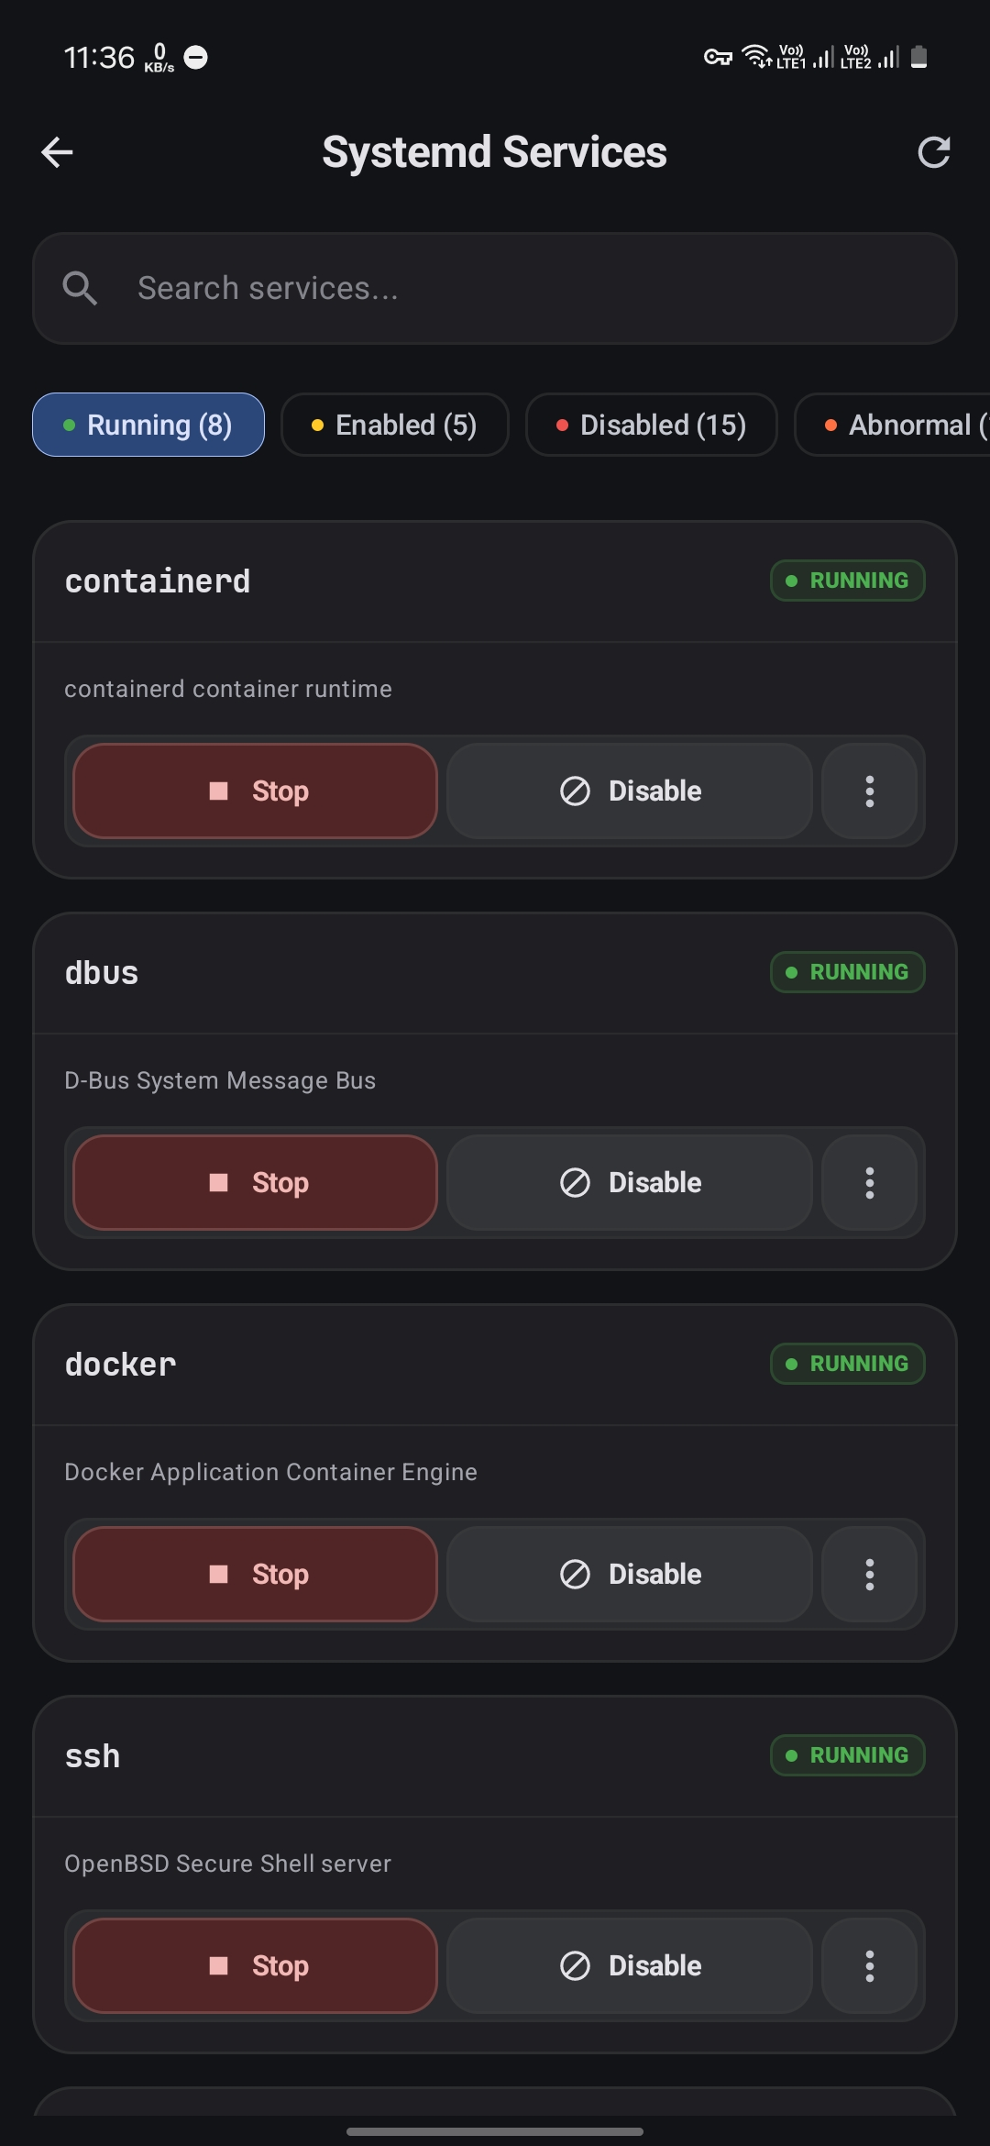Tap the KB/s network speed indicator
990x2146 pixels.
pyautogui.click(x=159, y=58)
